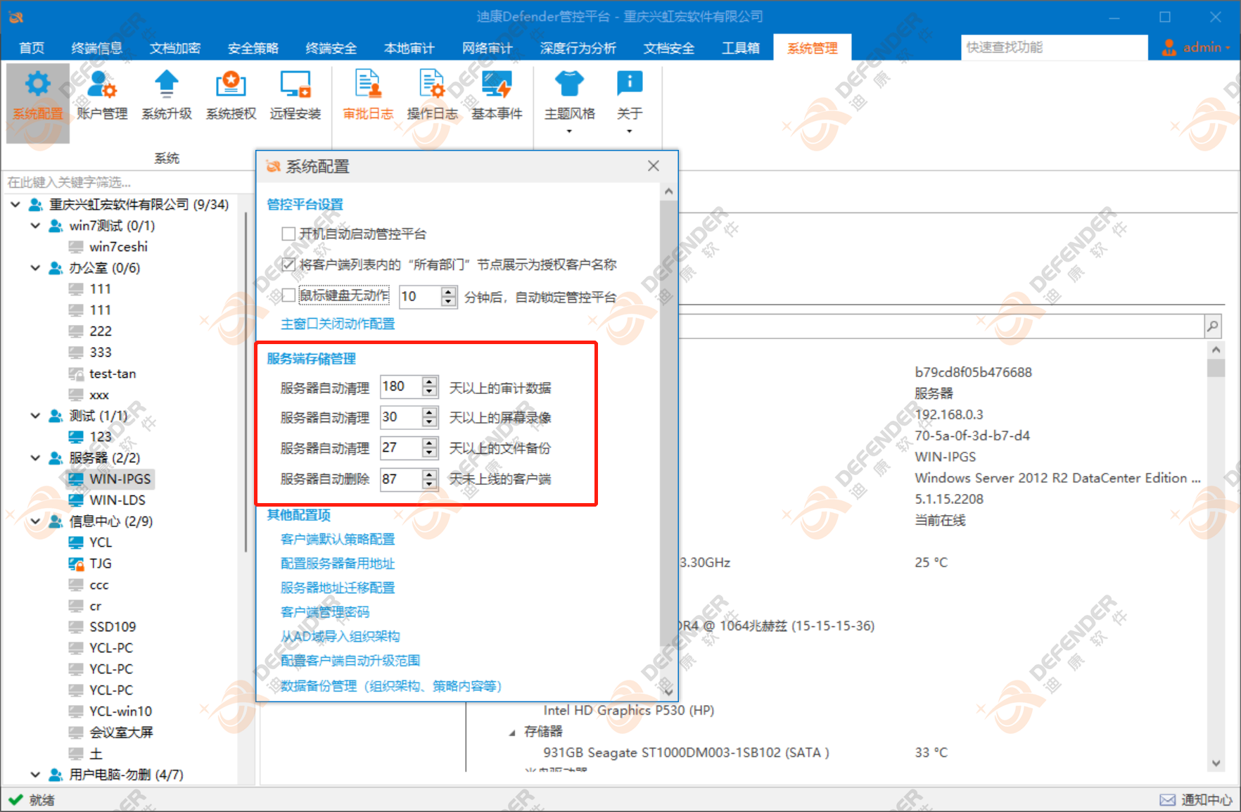
Task: Switch to 首页 tab
Action: click(x=32, y=48)
